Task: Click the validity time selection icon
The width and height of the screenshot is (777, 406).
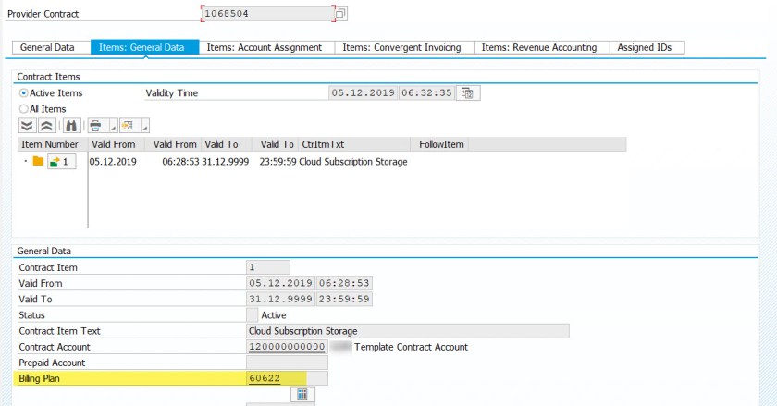Action: click(468, 92)
